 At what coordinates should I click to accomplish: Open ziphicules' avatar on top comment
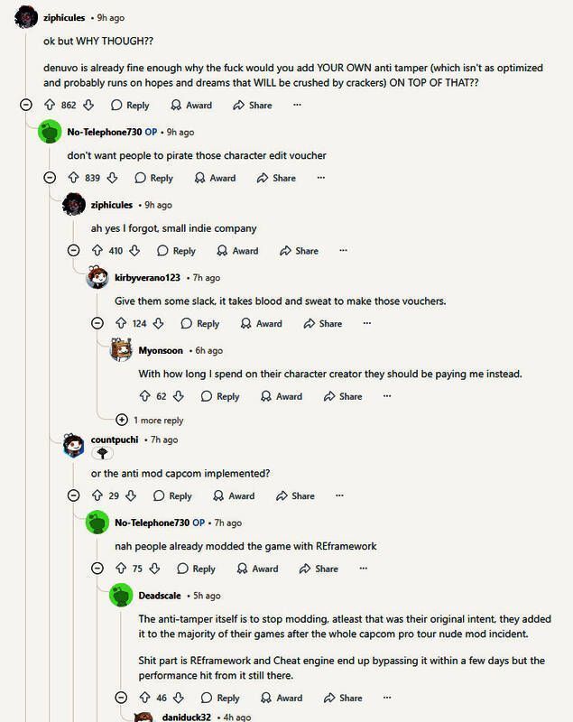click(x=27, y=17)
